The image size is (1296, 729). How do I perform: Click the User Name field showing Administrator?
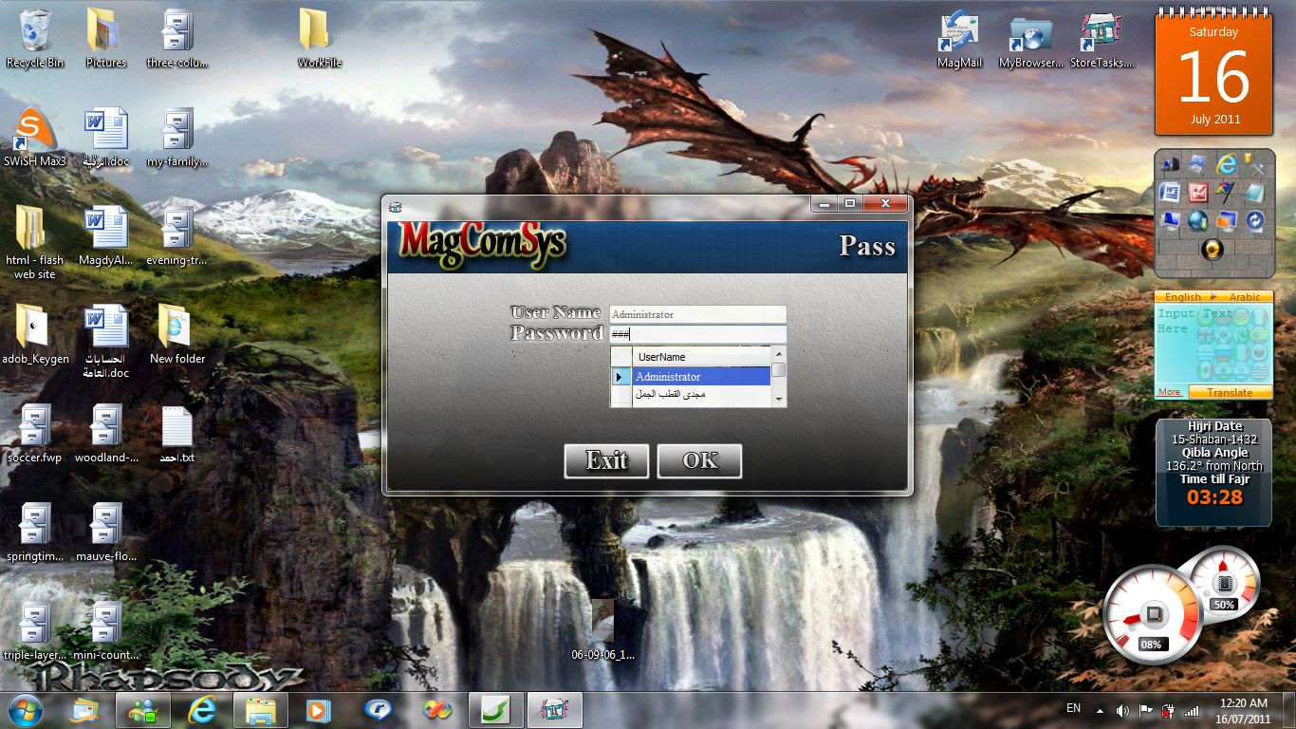697,314
